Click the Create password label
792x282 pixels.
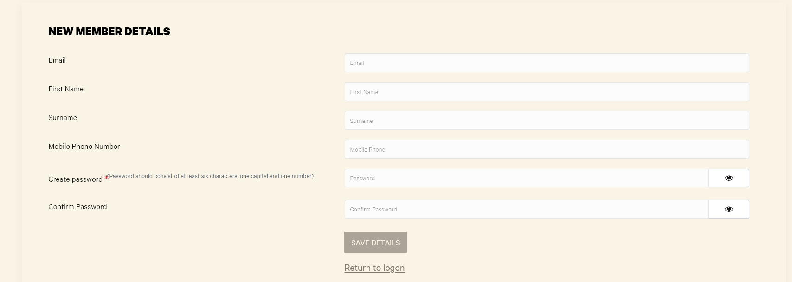coord(75,179)
